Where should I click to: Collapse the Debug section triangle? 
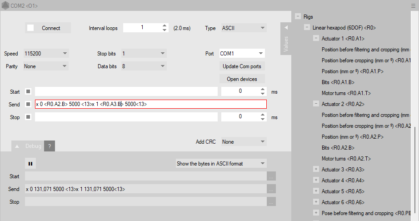coord(17,146)
